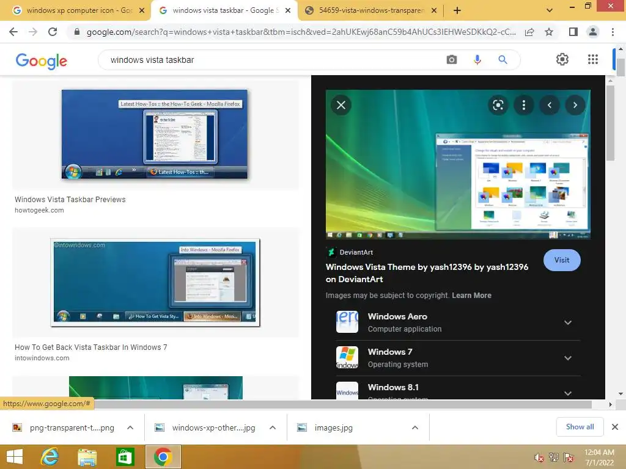
Task: Close the windows xp computer icon tab
Action: pyautogui.click(x=142, y=11)
